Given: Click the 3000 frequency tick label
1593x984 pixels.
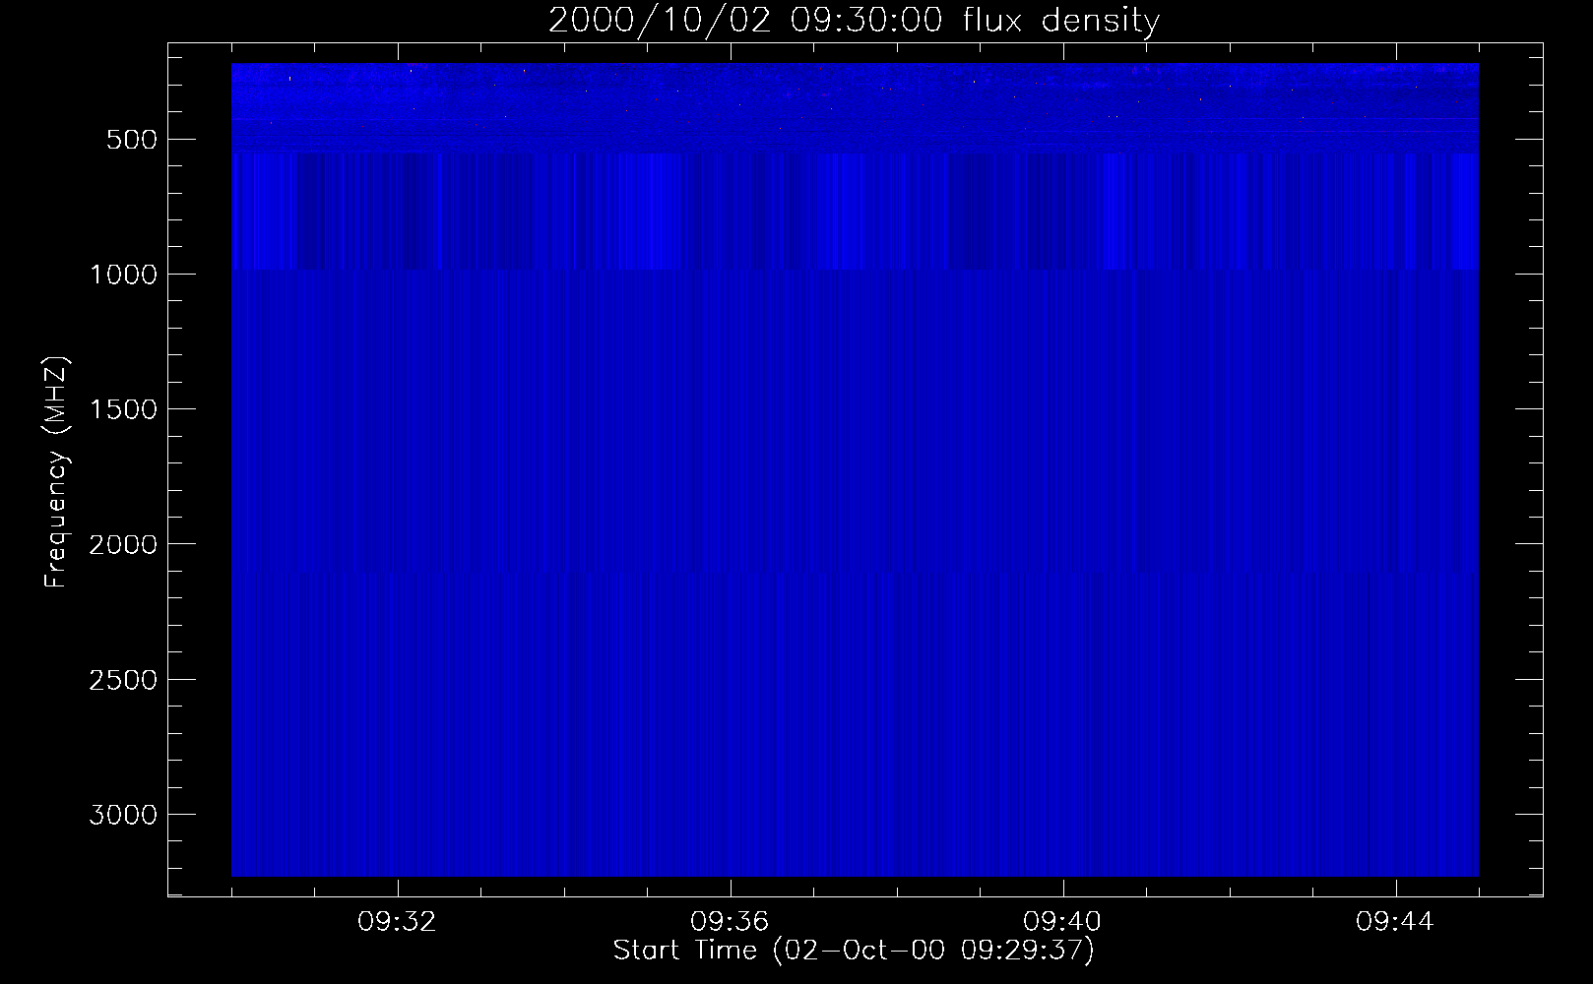Looking at the screenshot, I should pos(123,815).
